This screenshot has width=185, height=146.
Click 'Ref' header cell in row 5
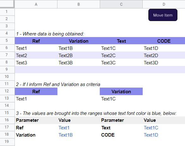[36, 41]
